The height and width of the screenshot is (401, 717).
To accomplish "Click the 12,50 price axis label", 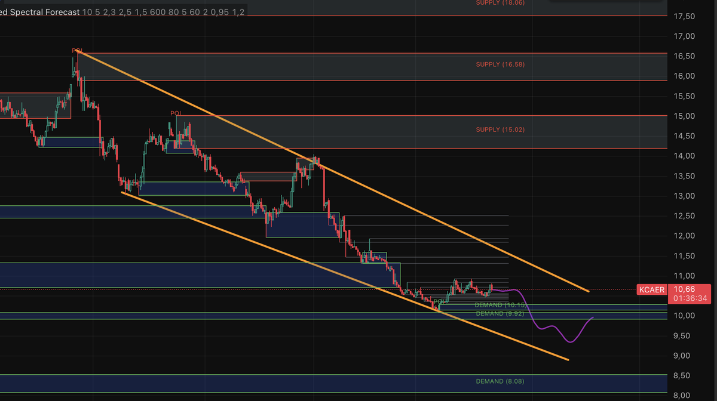I will click(684, 216).
